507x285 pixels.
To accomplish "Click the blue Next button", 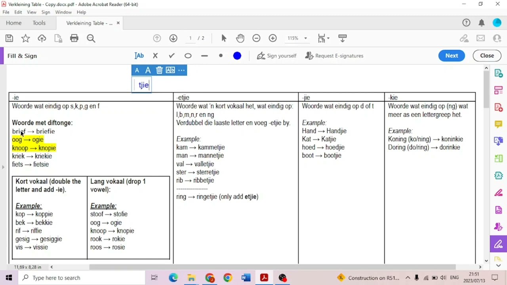I will pyautogui.click(x=452, y=56).
